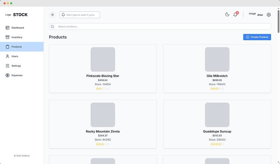
Task: Click the $555.93 price
Action: pyautogui.click(x=217, y=135)
